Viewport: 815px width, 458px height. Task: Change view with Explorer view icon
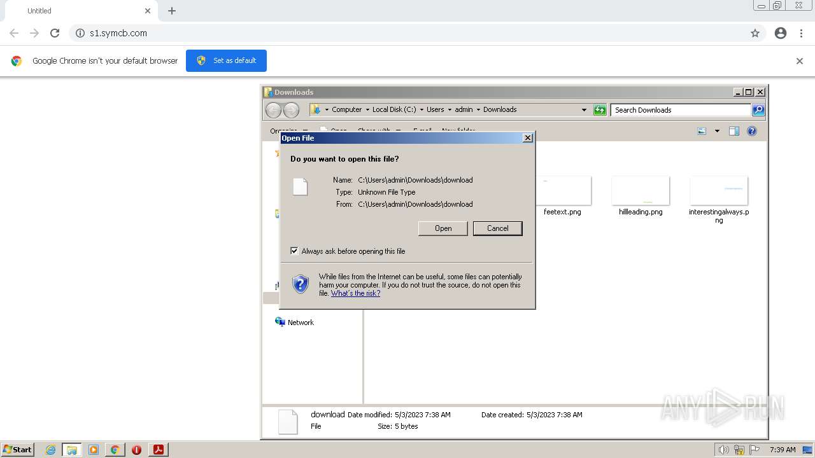click(702, 131)
